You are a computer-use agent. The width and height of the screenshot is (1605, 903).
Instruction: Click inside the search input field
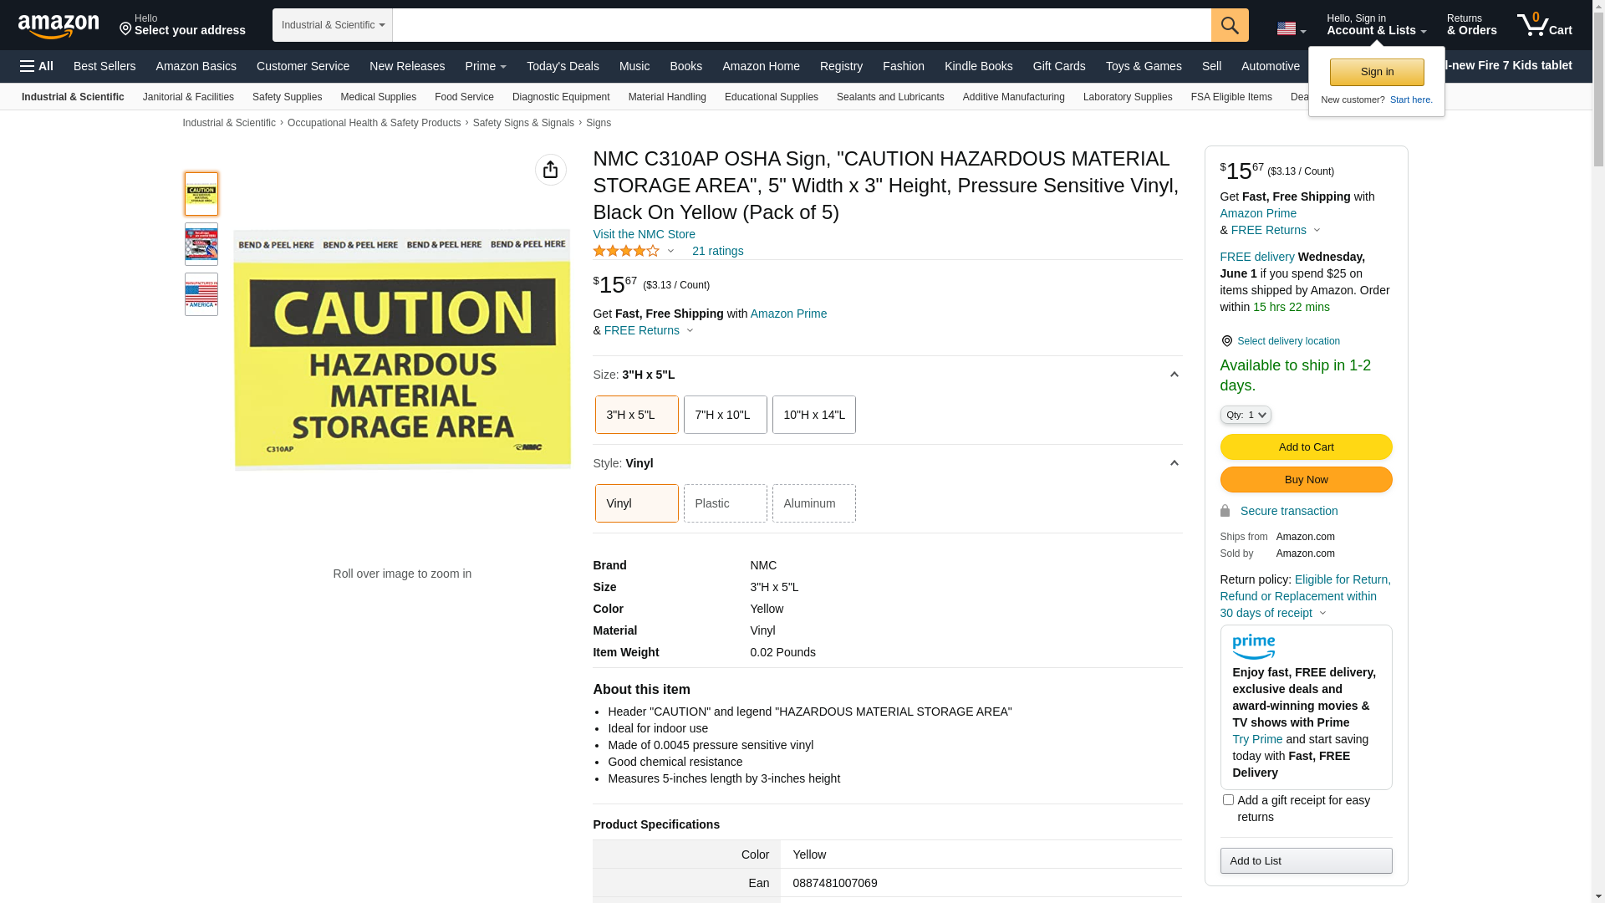[801, 25]
